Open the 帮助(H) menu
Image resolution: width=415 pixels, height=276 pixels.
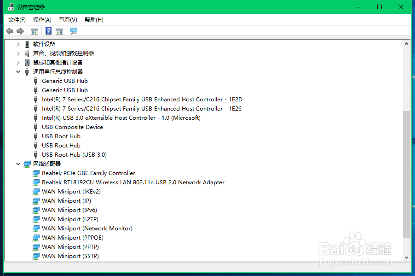click(x=94, y=20)
